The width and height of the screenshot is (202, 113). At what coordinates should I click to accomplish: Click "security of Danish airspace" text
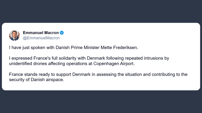tap(35, 80)
